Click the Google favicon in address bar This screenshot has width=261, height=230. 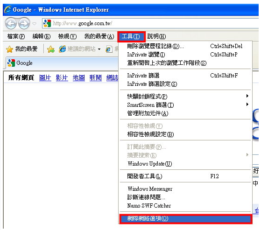click(x=47, y=23)
